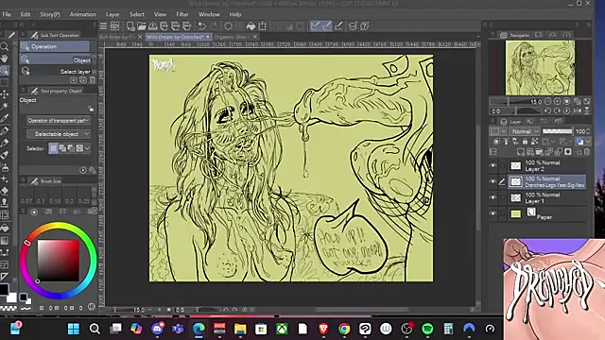The width and height of the screenshot is (605, 340).
Task: Click the Scale/Rotate transform icon
Action: (x=263, y=25)
